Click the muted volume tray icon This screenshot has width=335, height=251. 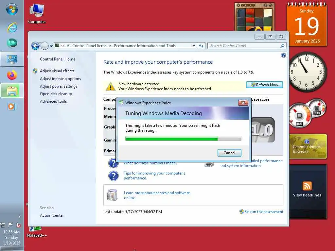click(x=18, y=225)
